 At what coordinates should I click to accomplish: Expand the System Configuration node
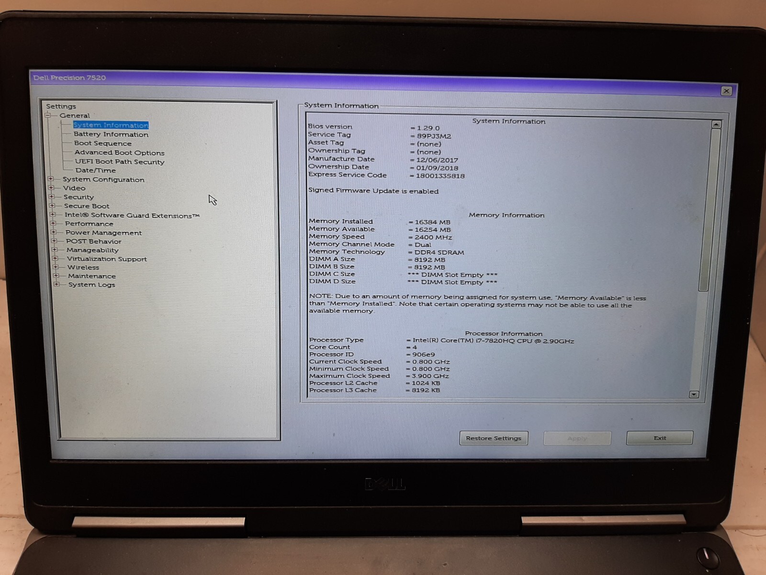(x=51, y=179)
